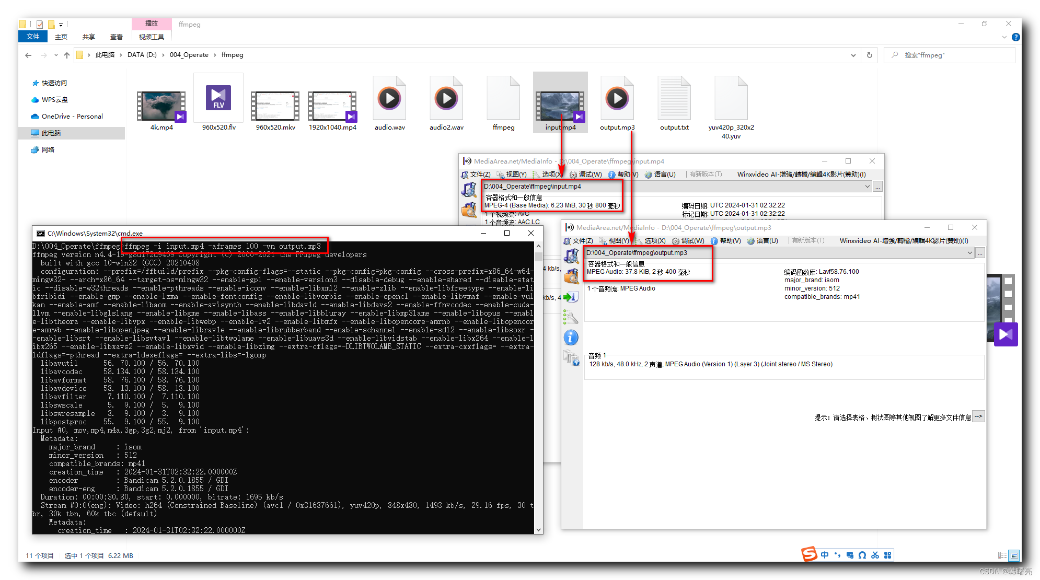The width and height of the screenshot is (1040, 580).
Task: Click properties checkmark icon in title bar
Action: pyautogui.click(x=40, y=24)
